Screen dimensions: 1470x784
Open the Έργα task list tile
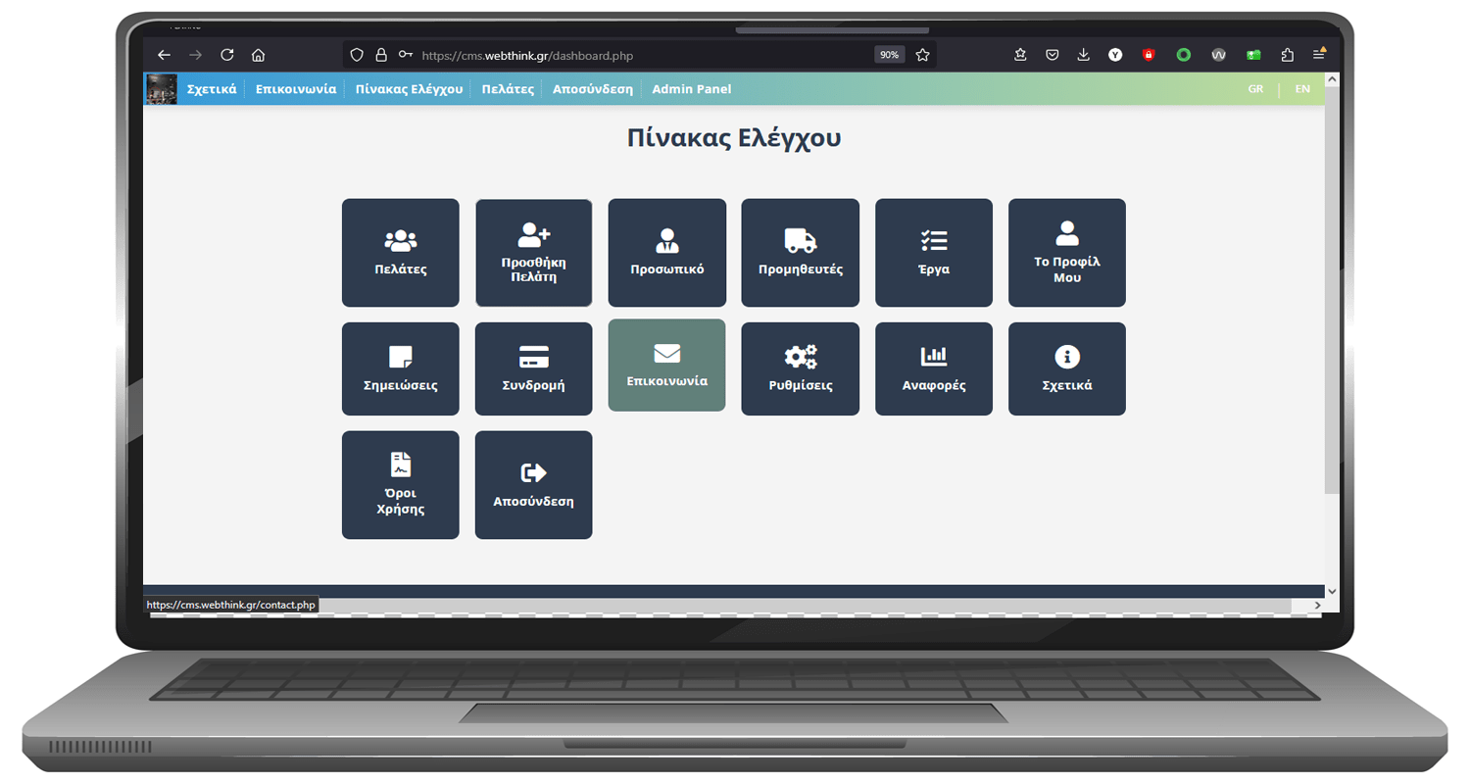pyautogui.click(x=933, y=253)
